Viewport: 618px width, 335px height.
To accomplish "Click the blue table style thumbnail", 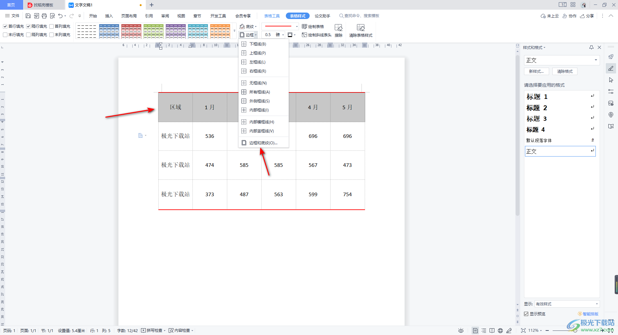I will coord(109,31).
